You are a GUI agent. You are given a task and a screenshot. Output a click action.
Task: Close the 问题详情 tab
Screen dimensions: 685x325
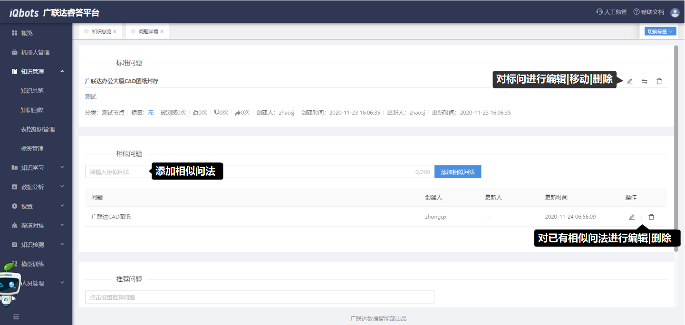pos(162,32)
